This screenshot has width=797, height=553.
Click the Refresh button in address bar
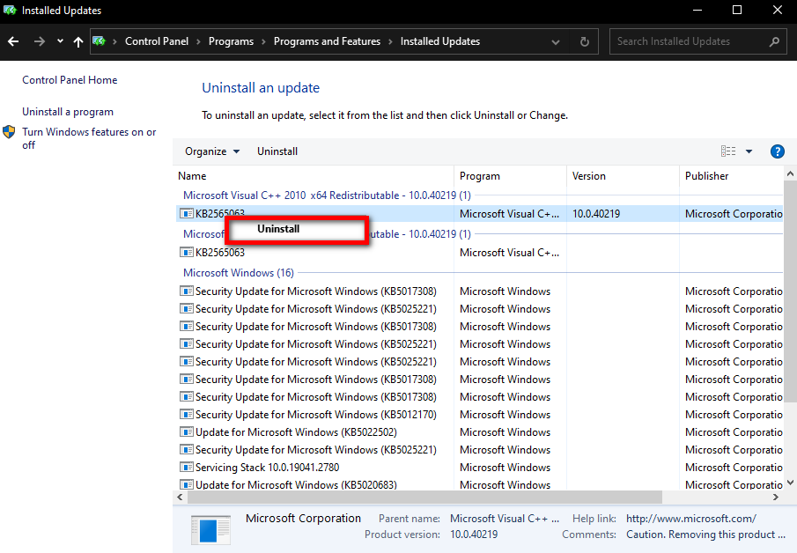[584, 41]
